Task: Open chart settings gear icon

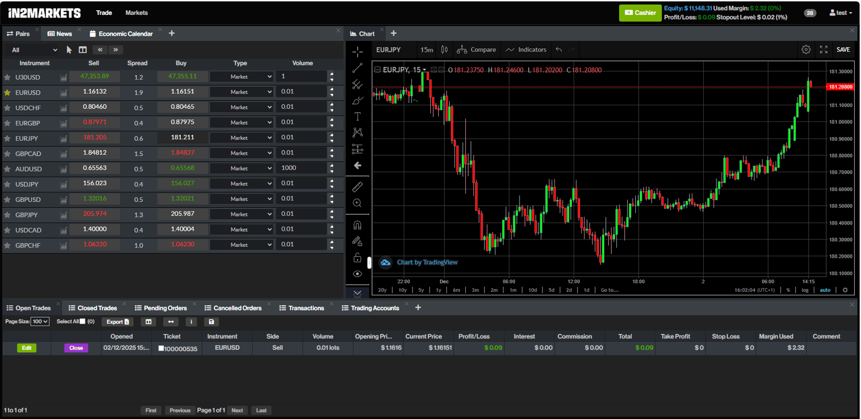Action: [x=806, y=49]
